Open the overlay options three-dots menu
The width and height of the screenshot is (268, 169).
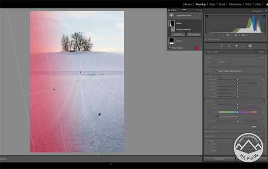[200, 48]
